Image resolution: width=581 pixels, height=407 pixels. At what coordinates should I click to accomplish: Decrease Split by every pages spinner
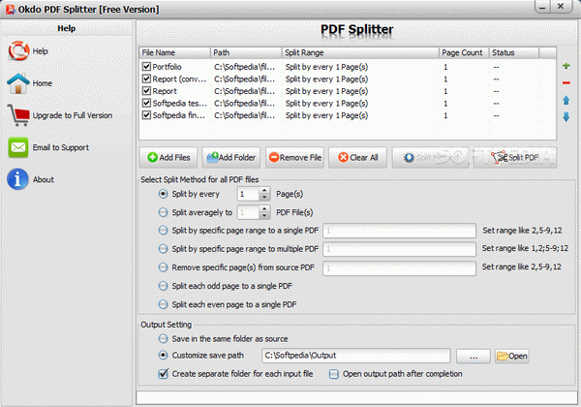[264, 198]
